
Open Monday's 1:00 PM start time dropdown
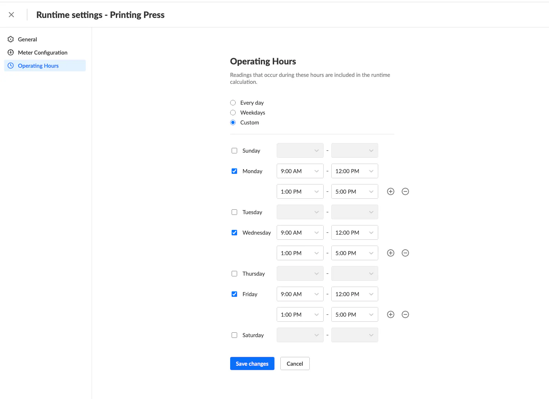point(300,191)
